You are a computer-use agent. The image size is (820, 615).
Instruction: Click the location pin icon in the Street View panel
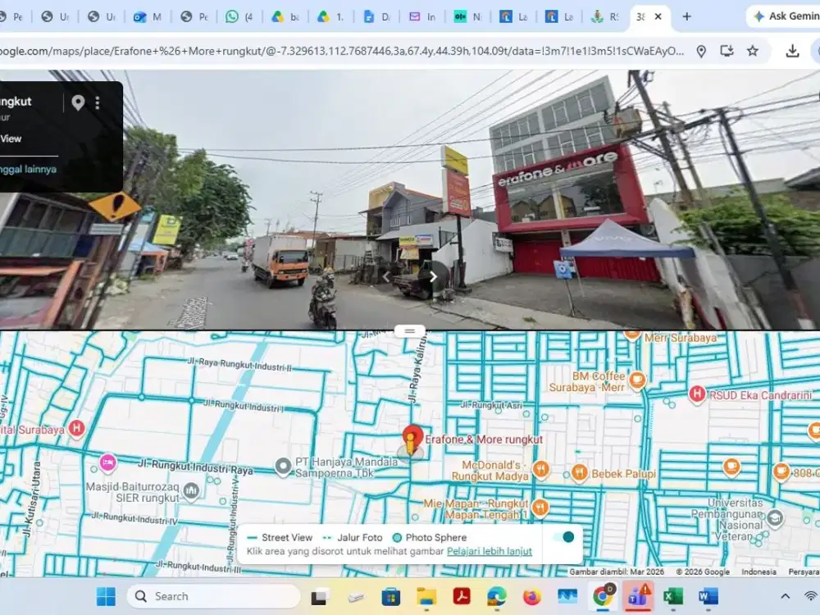[x=78, y=102]
